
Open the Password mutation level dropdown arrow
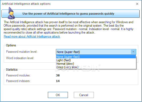tap(133, 52)
